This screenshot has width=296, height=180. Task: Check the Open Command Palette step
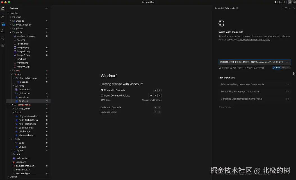click(102, 95)
